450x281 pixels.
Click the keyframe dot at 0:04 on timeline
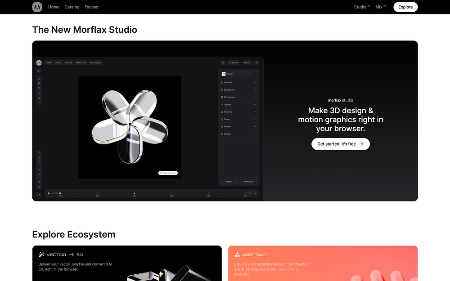coord(134,193)
